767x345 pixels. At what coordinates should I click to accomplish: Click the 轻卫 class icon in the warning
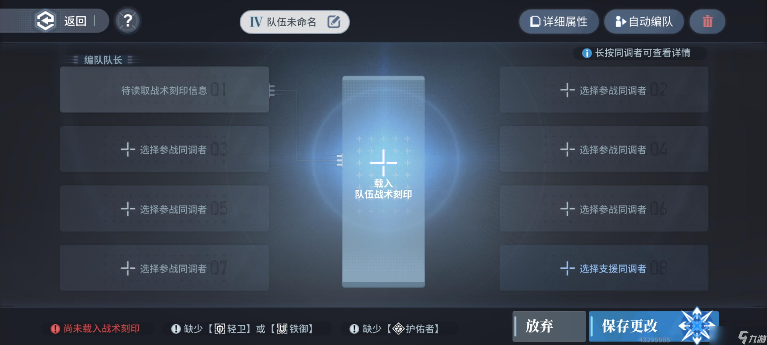tap(220, 329)
